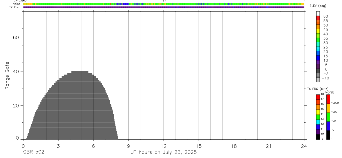Select the orange ELEV swatch between 45 and 50

point(318,26)
